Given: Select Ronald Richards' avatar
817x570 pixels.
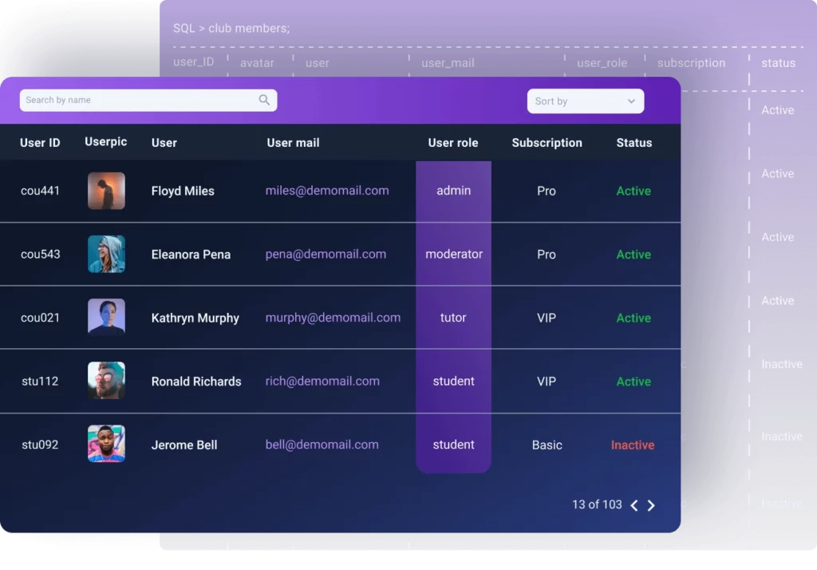Looking at the screenshot, I should pos(106,381).
